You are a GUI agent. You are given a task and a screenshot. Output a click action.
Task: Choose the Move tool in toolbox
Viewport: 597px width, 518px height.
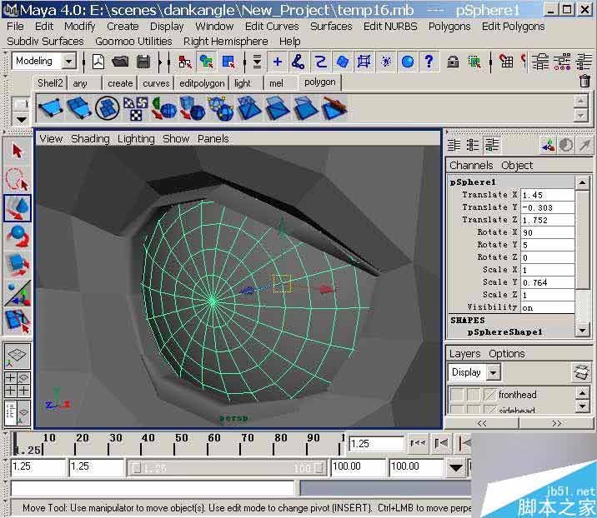click(18, 207)
